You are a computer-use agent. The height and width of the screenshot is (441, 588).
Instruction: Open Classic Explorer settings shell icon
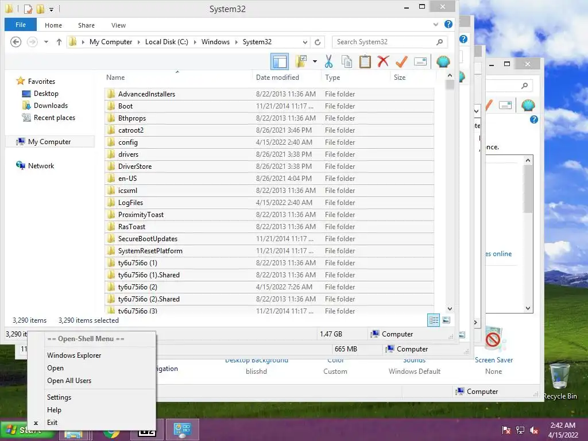tap(443, 61)
